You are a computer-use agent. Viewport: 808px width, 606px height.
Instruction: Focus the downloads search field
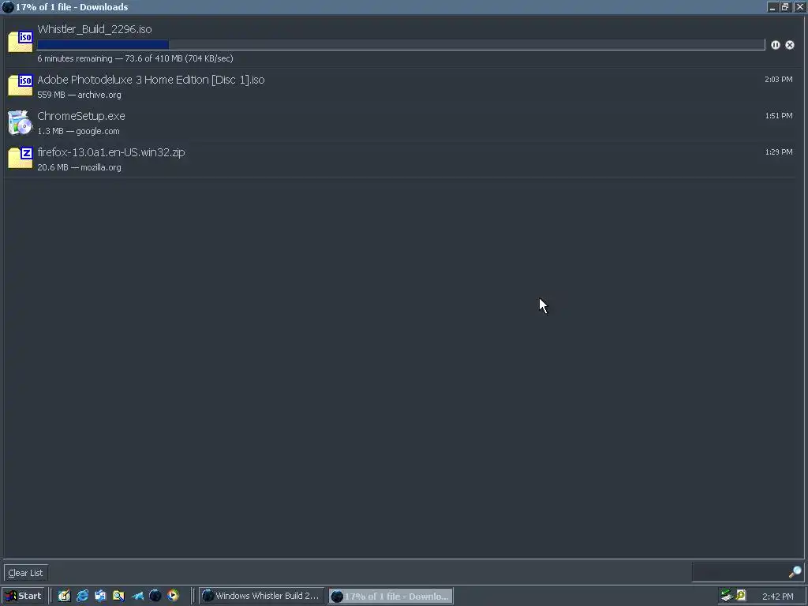pyautogui.click(x=739, y=572)
